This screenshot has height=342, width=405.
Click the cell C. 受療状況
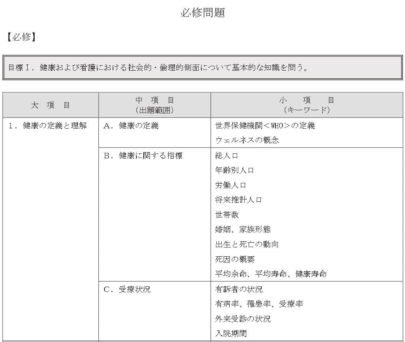click(127, 290)
